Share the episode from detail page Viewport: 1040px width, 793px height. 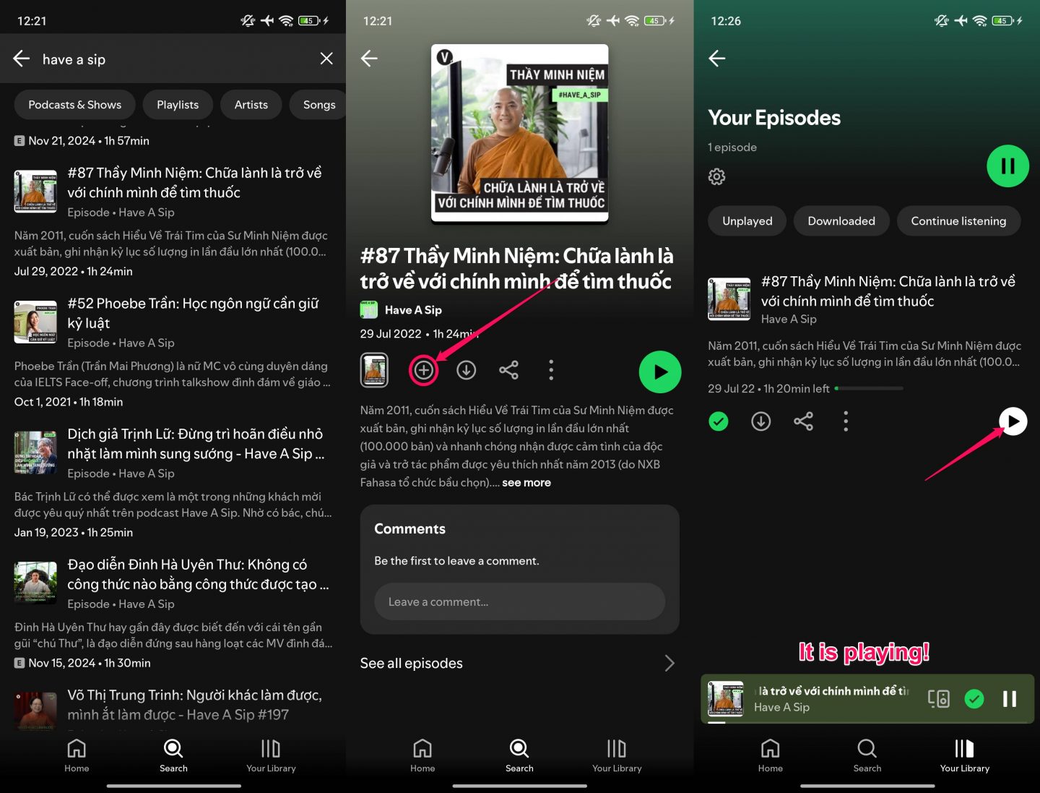(x=508, y=370)
